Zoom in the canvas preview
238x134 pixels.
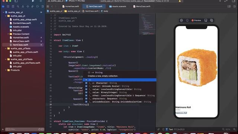pyautogui.click(x=234, y=130)
